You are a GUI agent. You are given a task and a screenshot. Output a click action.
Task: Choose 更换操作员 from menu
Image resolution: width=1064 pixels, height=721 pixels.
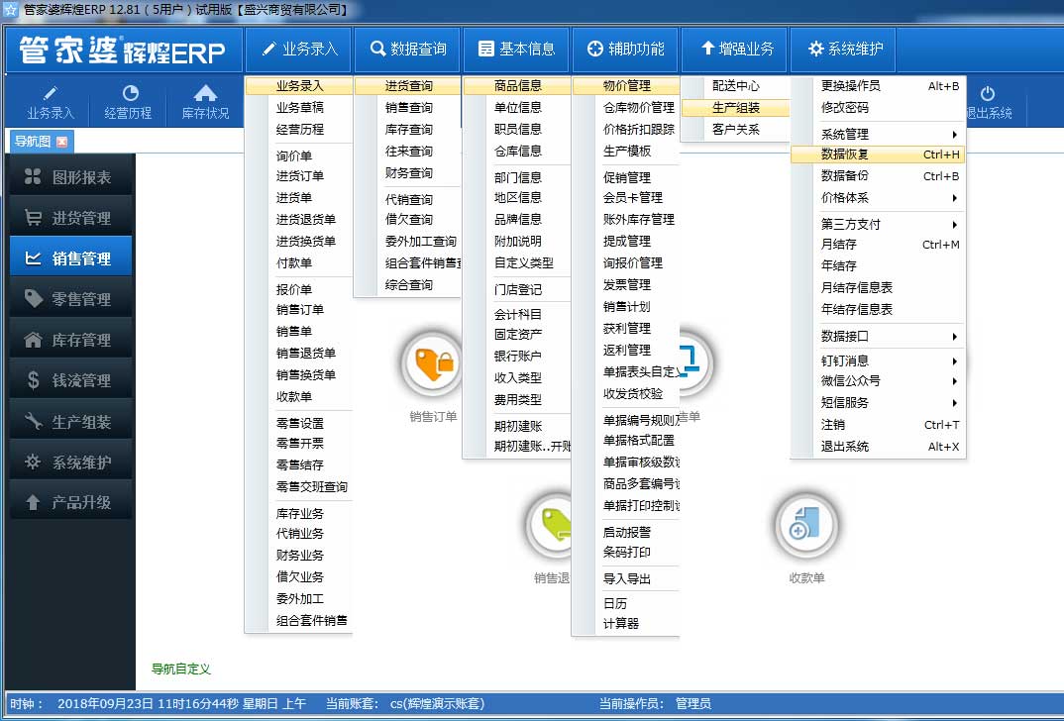pos(878,85)
